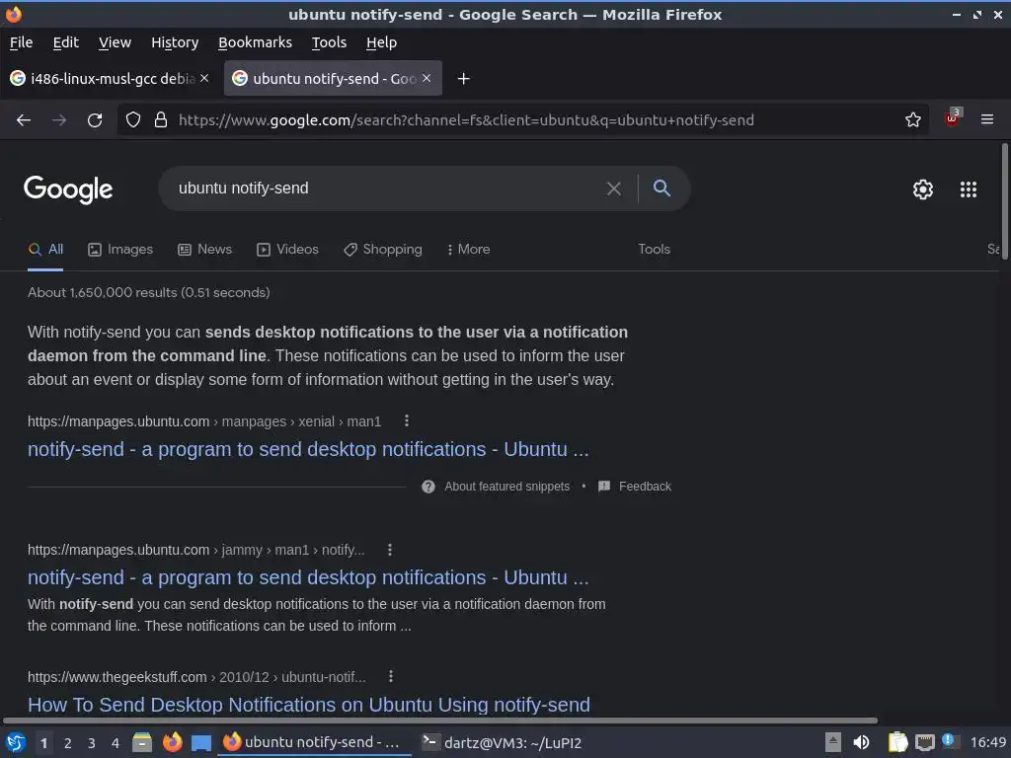
Task: Show site security info via padlock
Action: coord(161,119)
